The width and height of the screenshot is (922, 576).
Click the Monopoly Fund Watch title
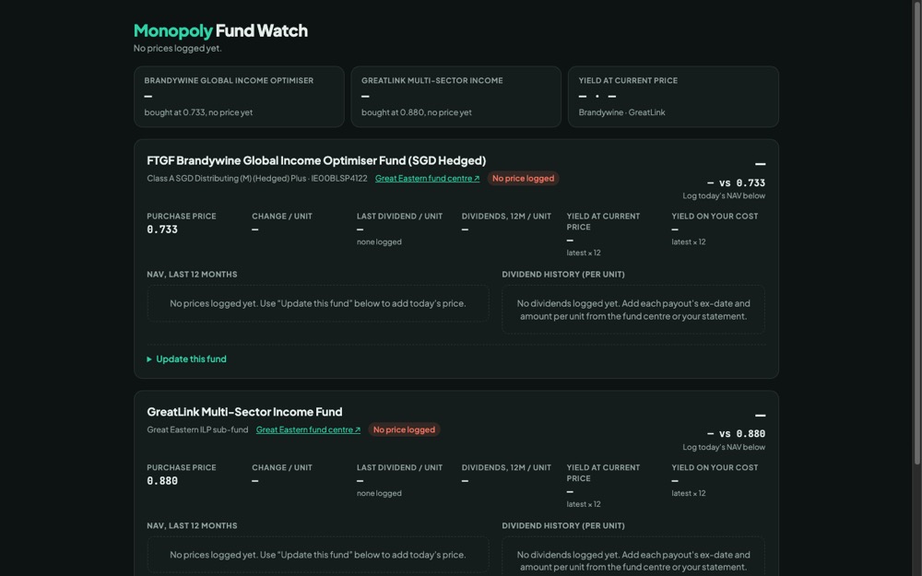pyautogui.click(x=220, y=30)
